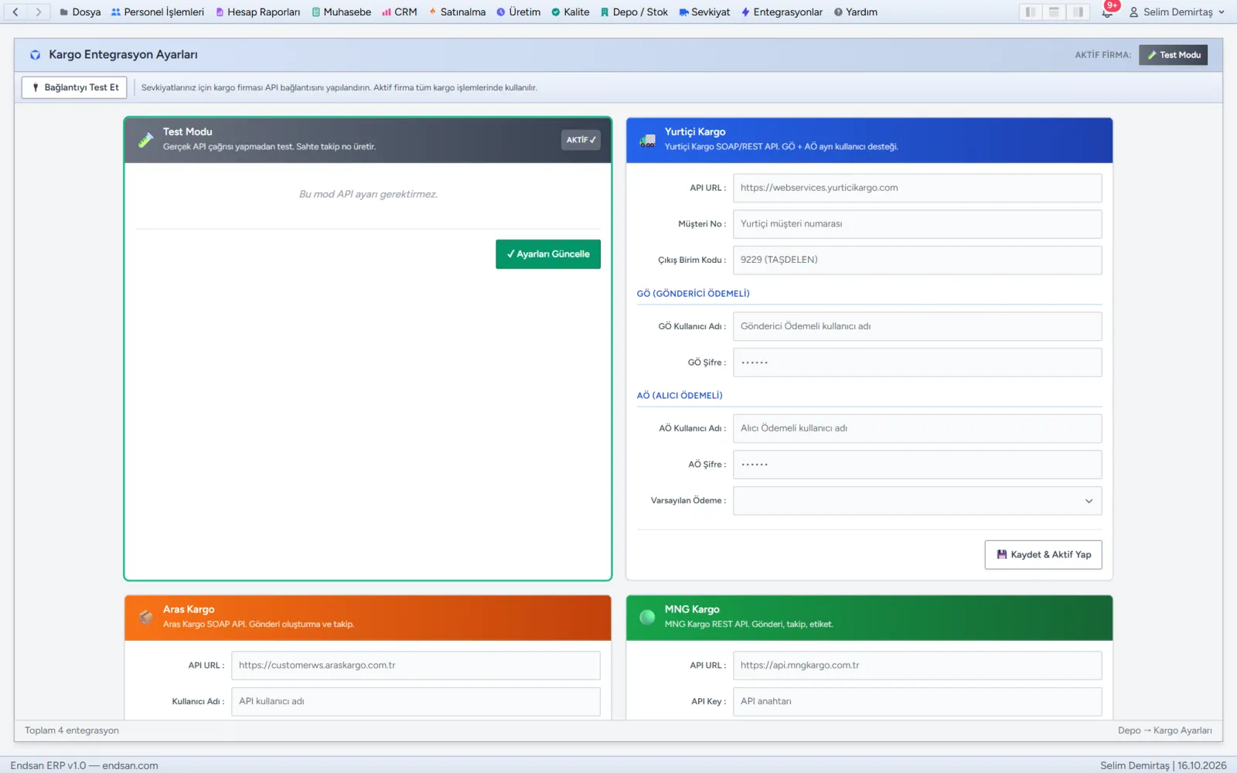Focus the Müşteri No input field
This screenshot has width=1237, height=773.
pos(917,224)
